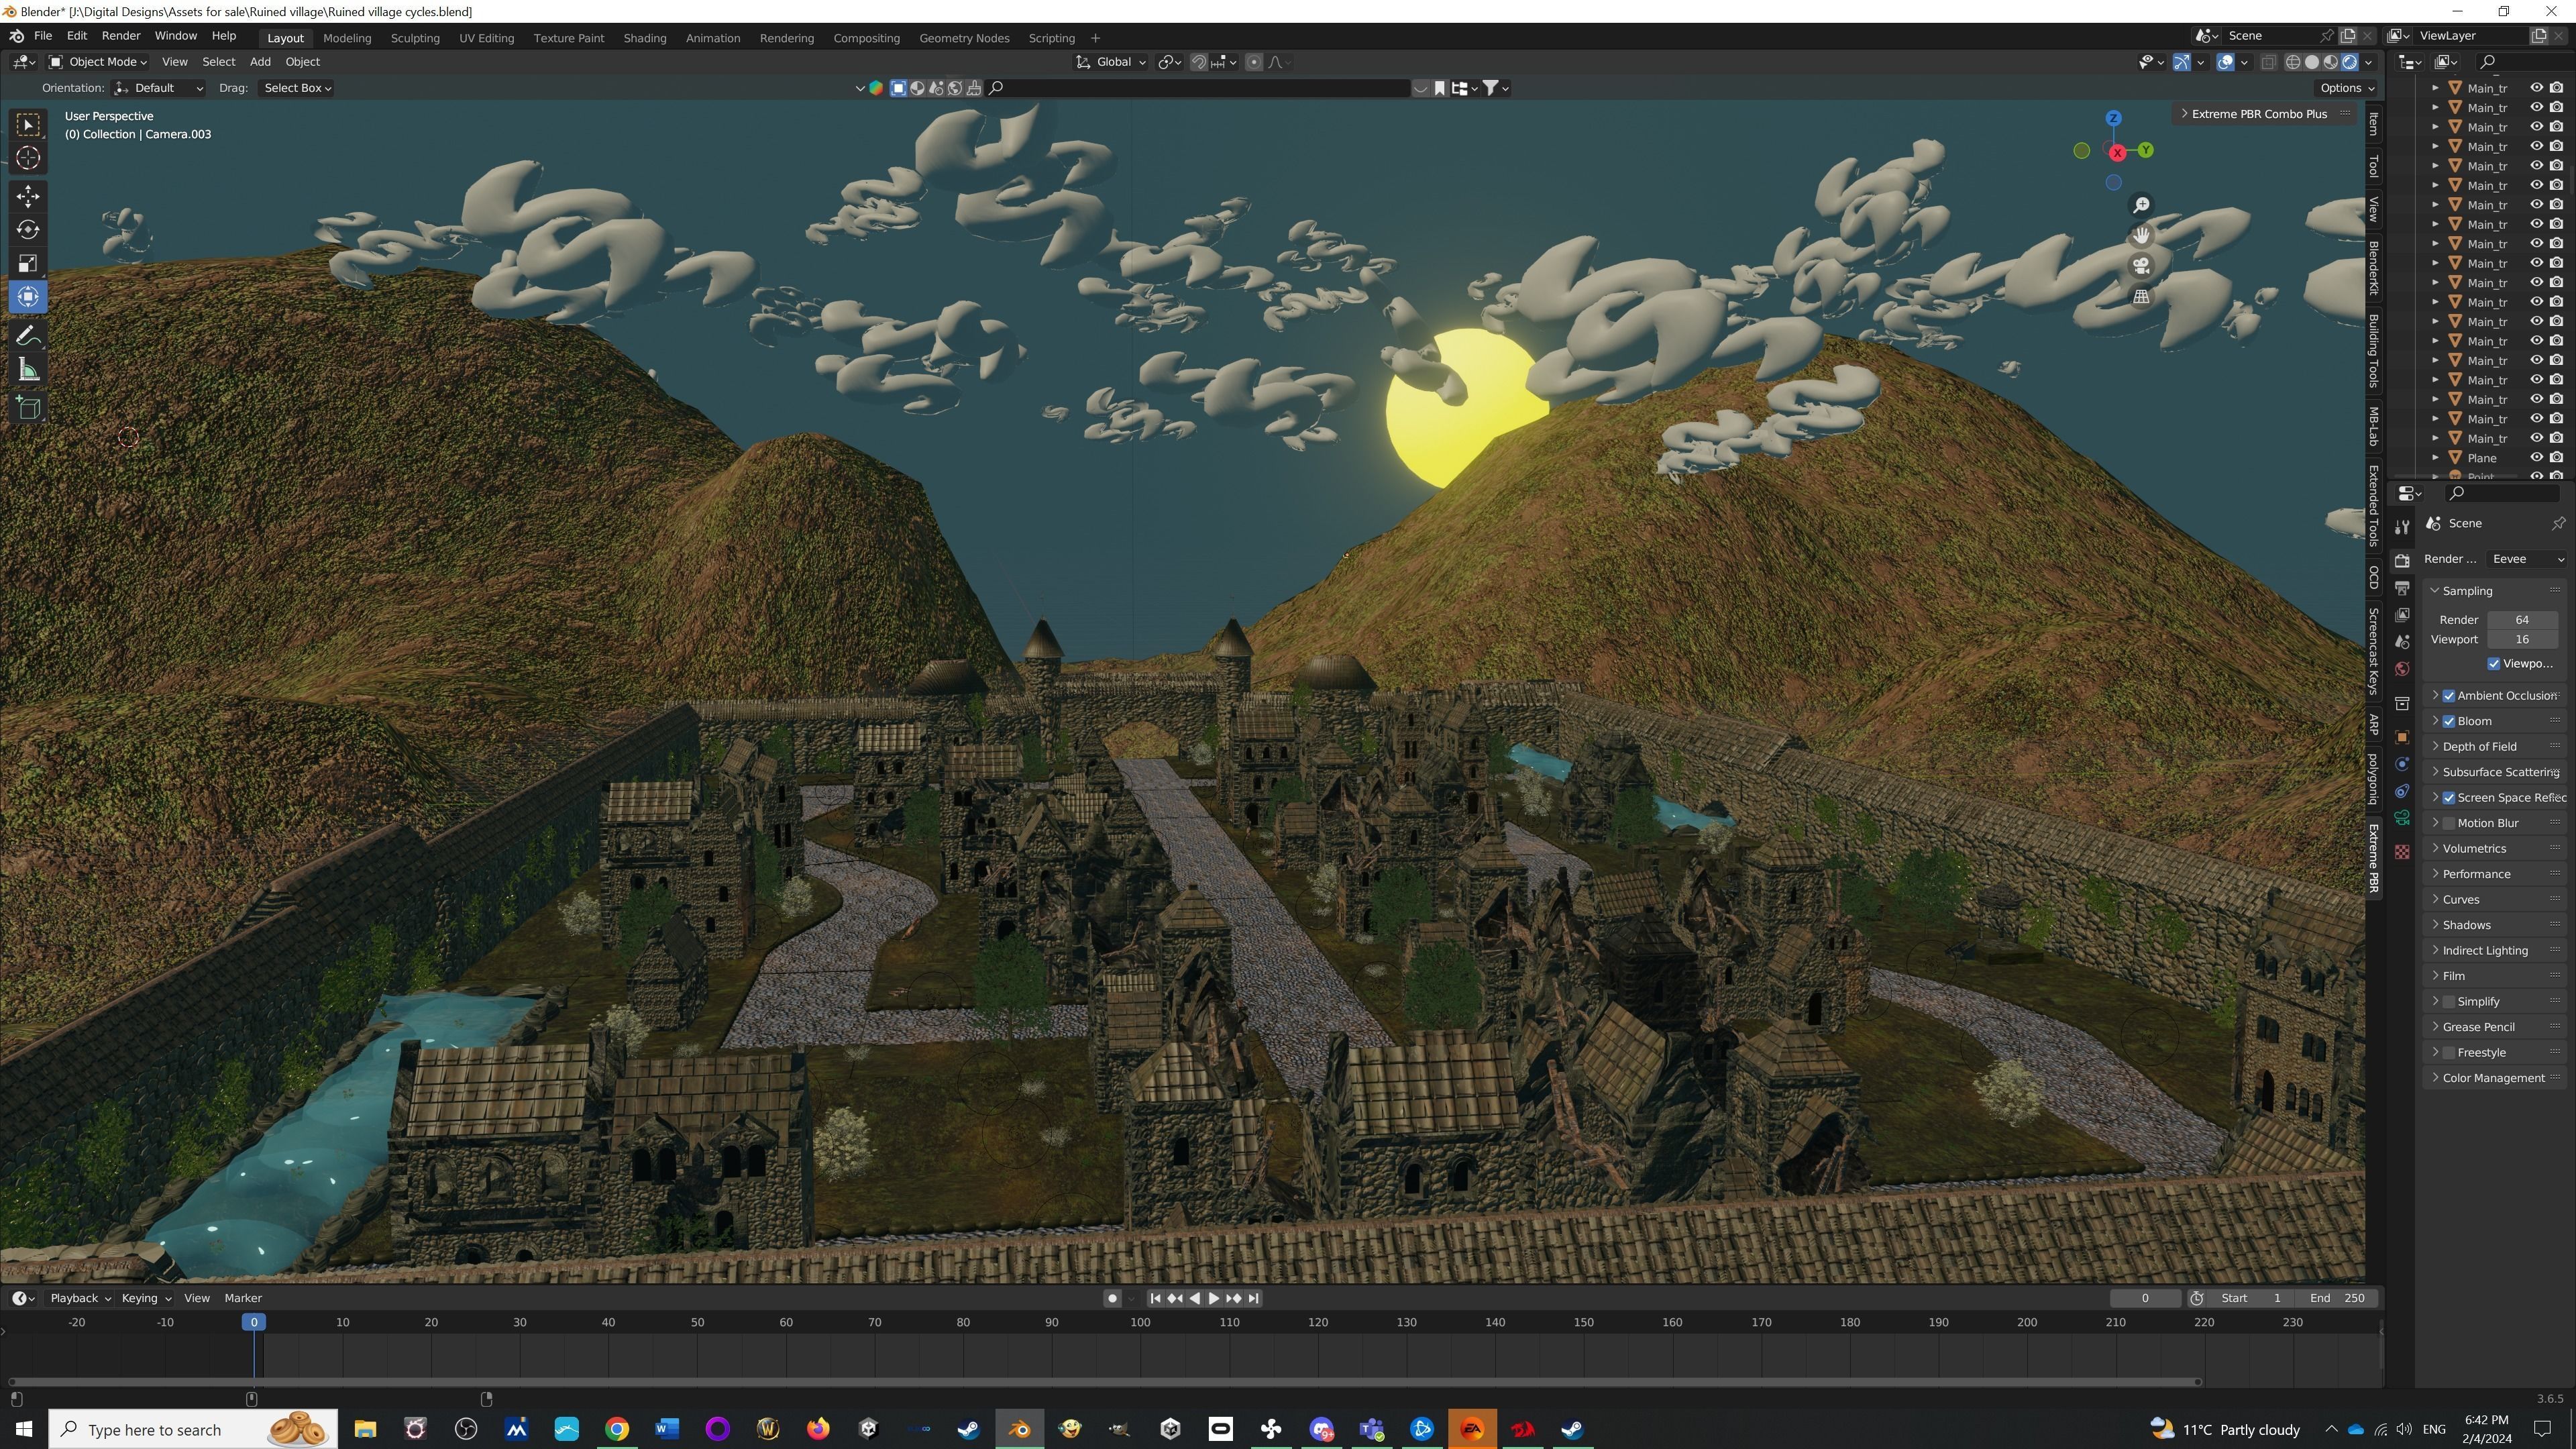Select the Annotate tool
2576x1449 pixels.
click(28, 336)
